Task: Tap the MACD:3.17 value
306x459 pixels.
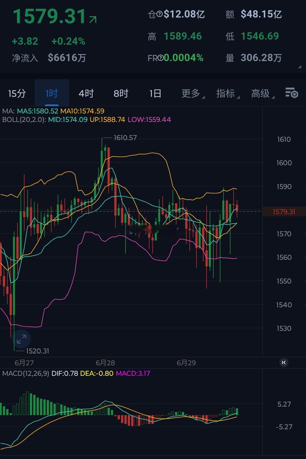Action: (133, 373)
